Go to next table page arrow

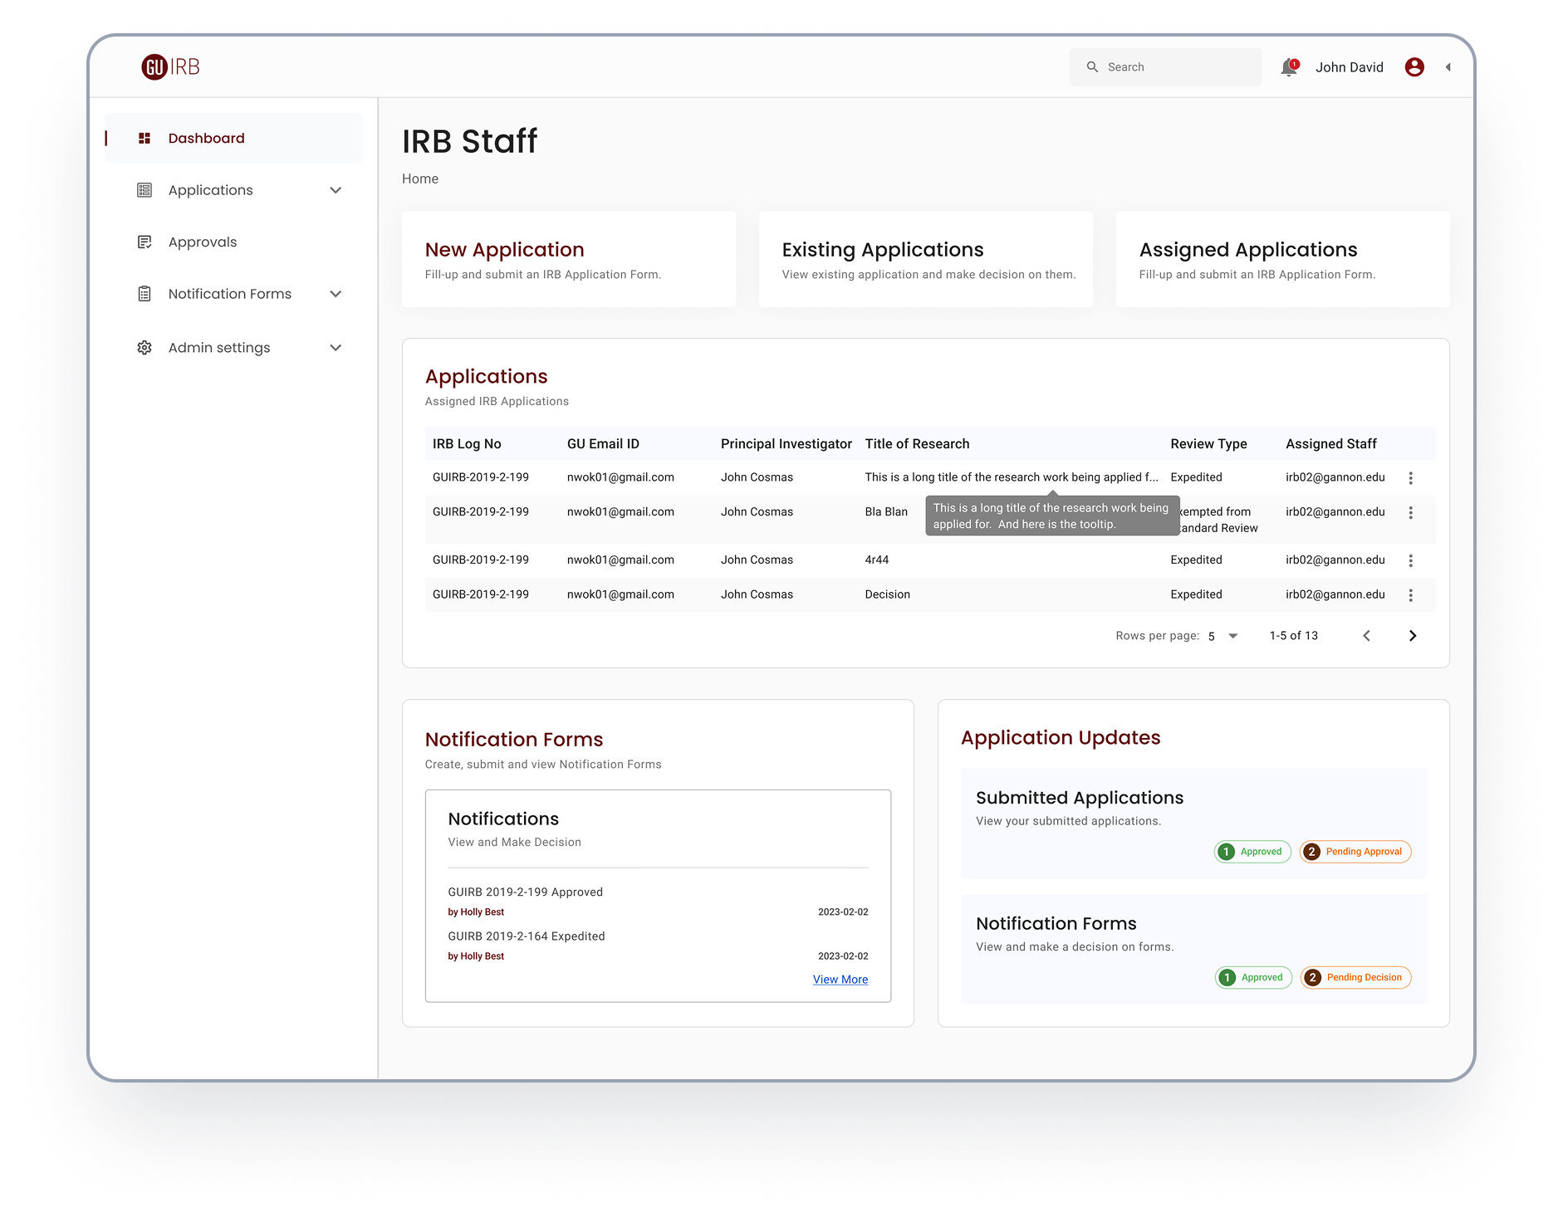(1413, 636)
